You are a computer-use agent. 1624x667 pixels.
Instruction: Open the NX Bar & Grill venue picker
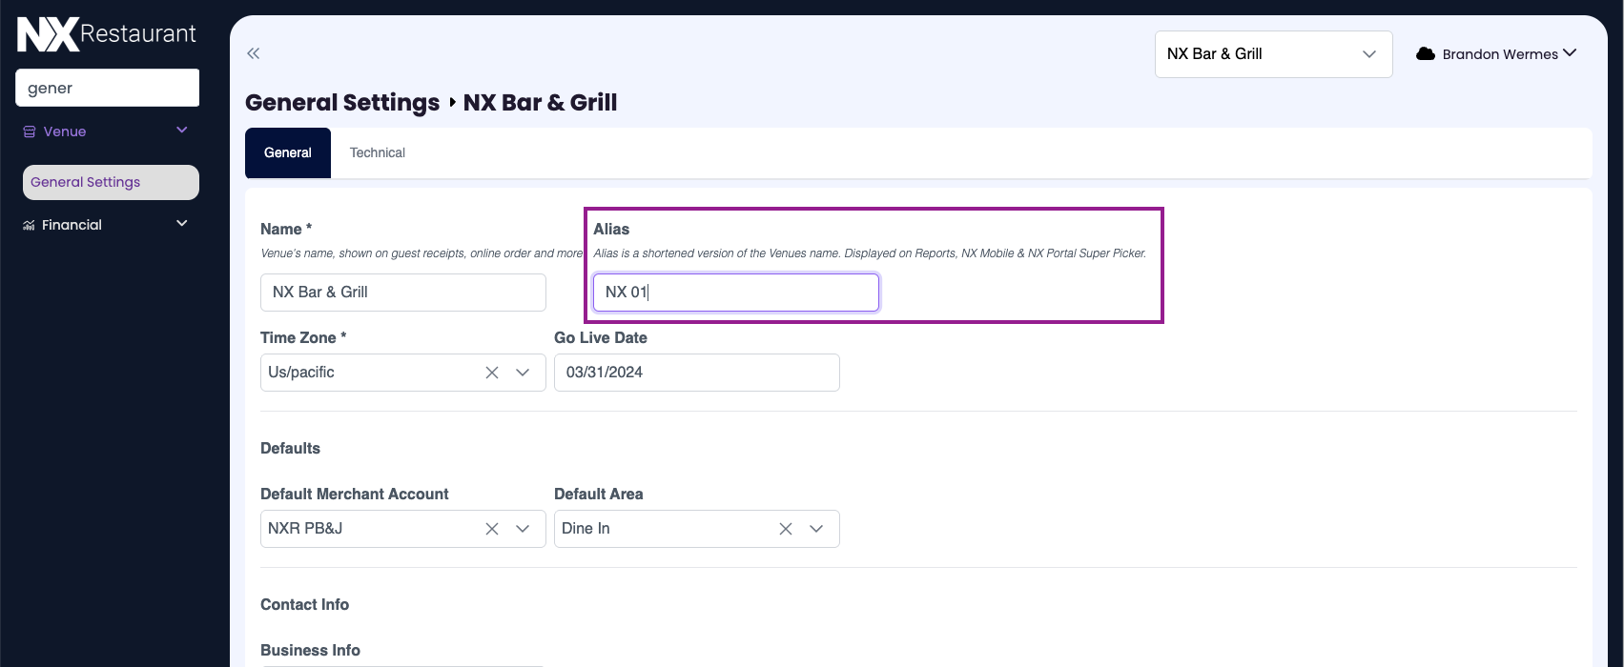pyautogui.click(x=1272, y=54)
